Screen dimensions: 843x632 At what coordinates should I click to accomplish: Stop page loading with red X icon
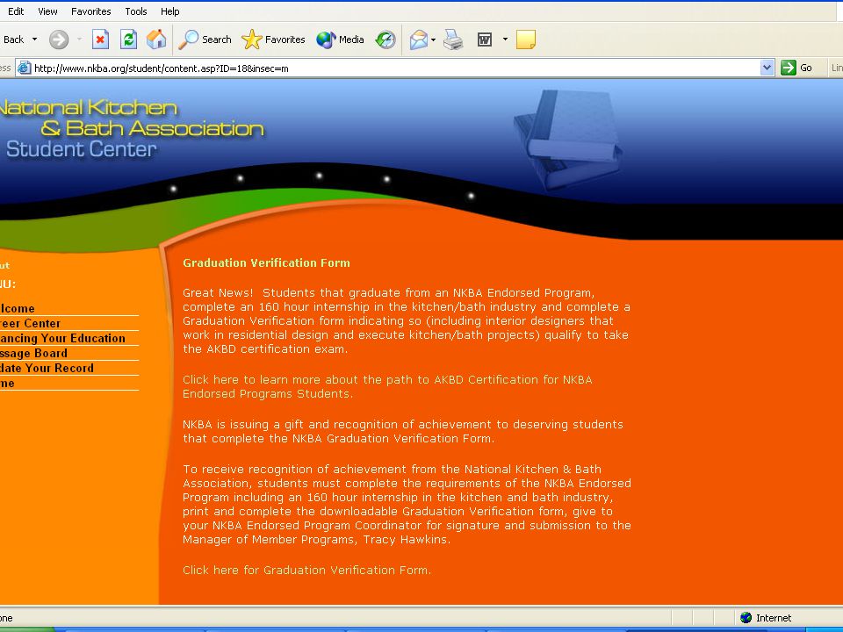[100, 39]
